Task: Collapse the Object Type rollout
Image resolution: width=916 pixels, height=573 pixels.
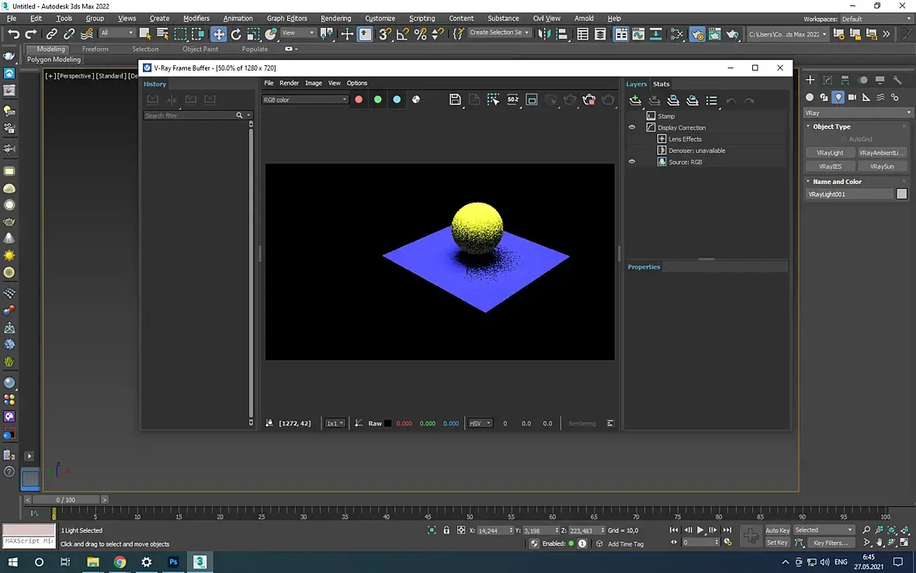Action: (x=831, y=127)
